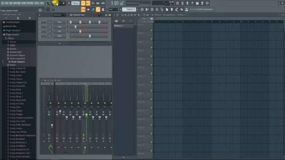Toggle the first step of Kick row

click(71, 22)
